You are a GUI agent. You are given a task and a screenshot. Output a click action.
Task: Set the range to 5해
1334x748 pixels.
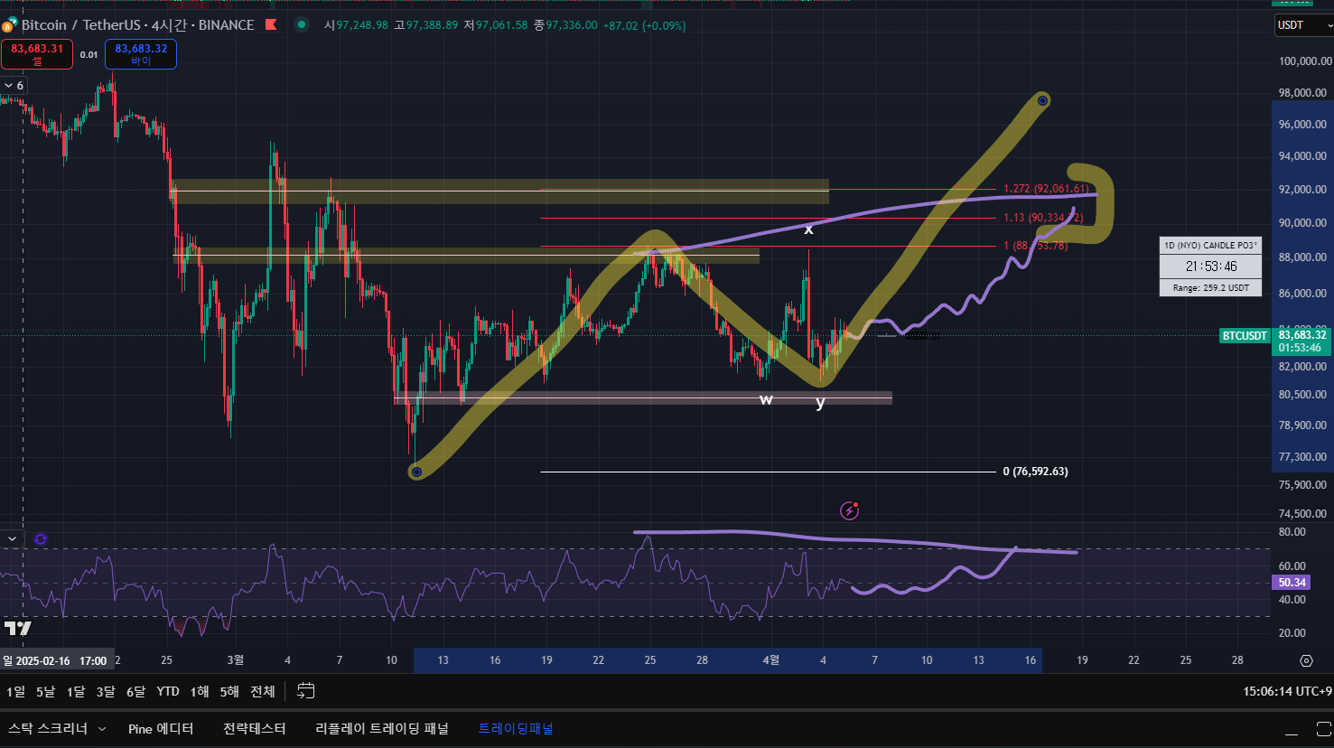coord(229,691)
